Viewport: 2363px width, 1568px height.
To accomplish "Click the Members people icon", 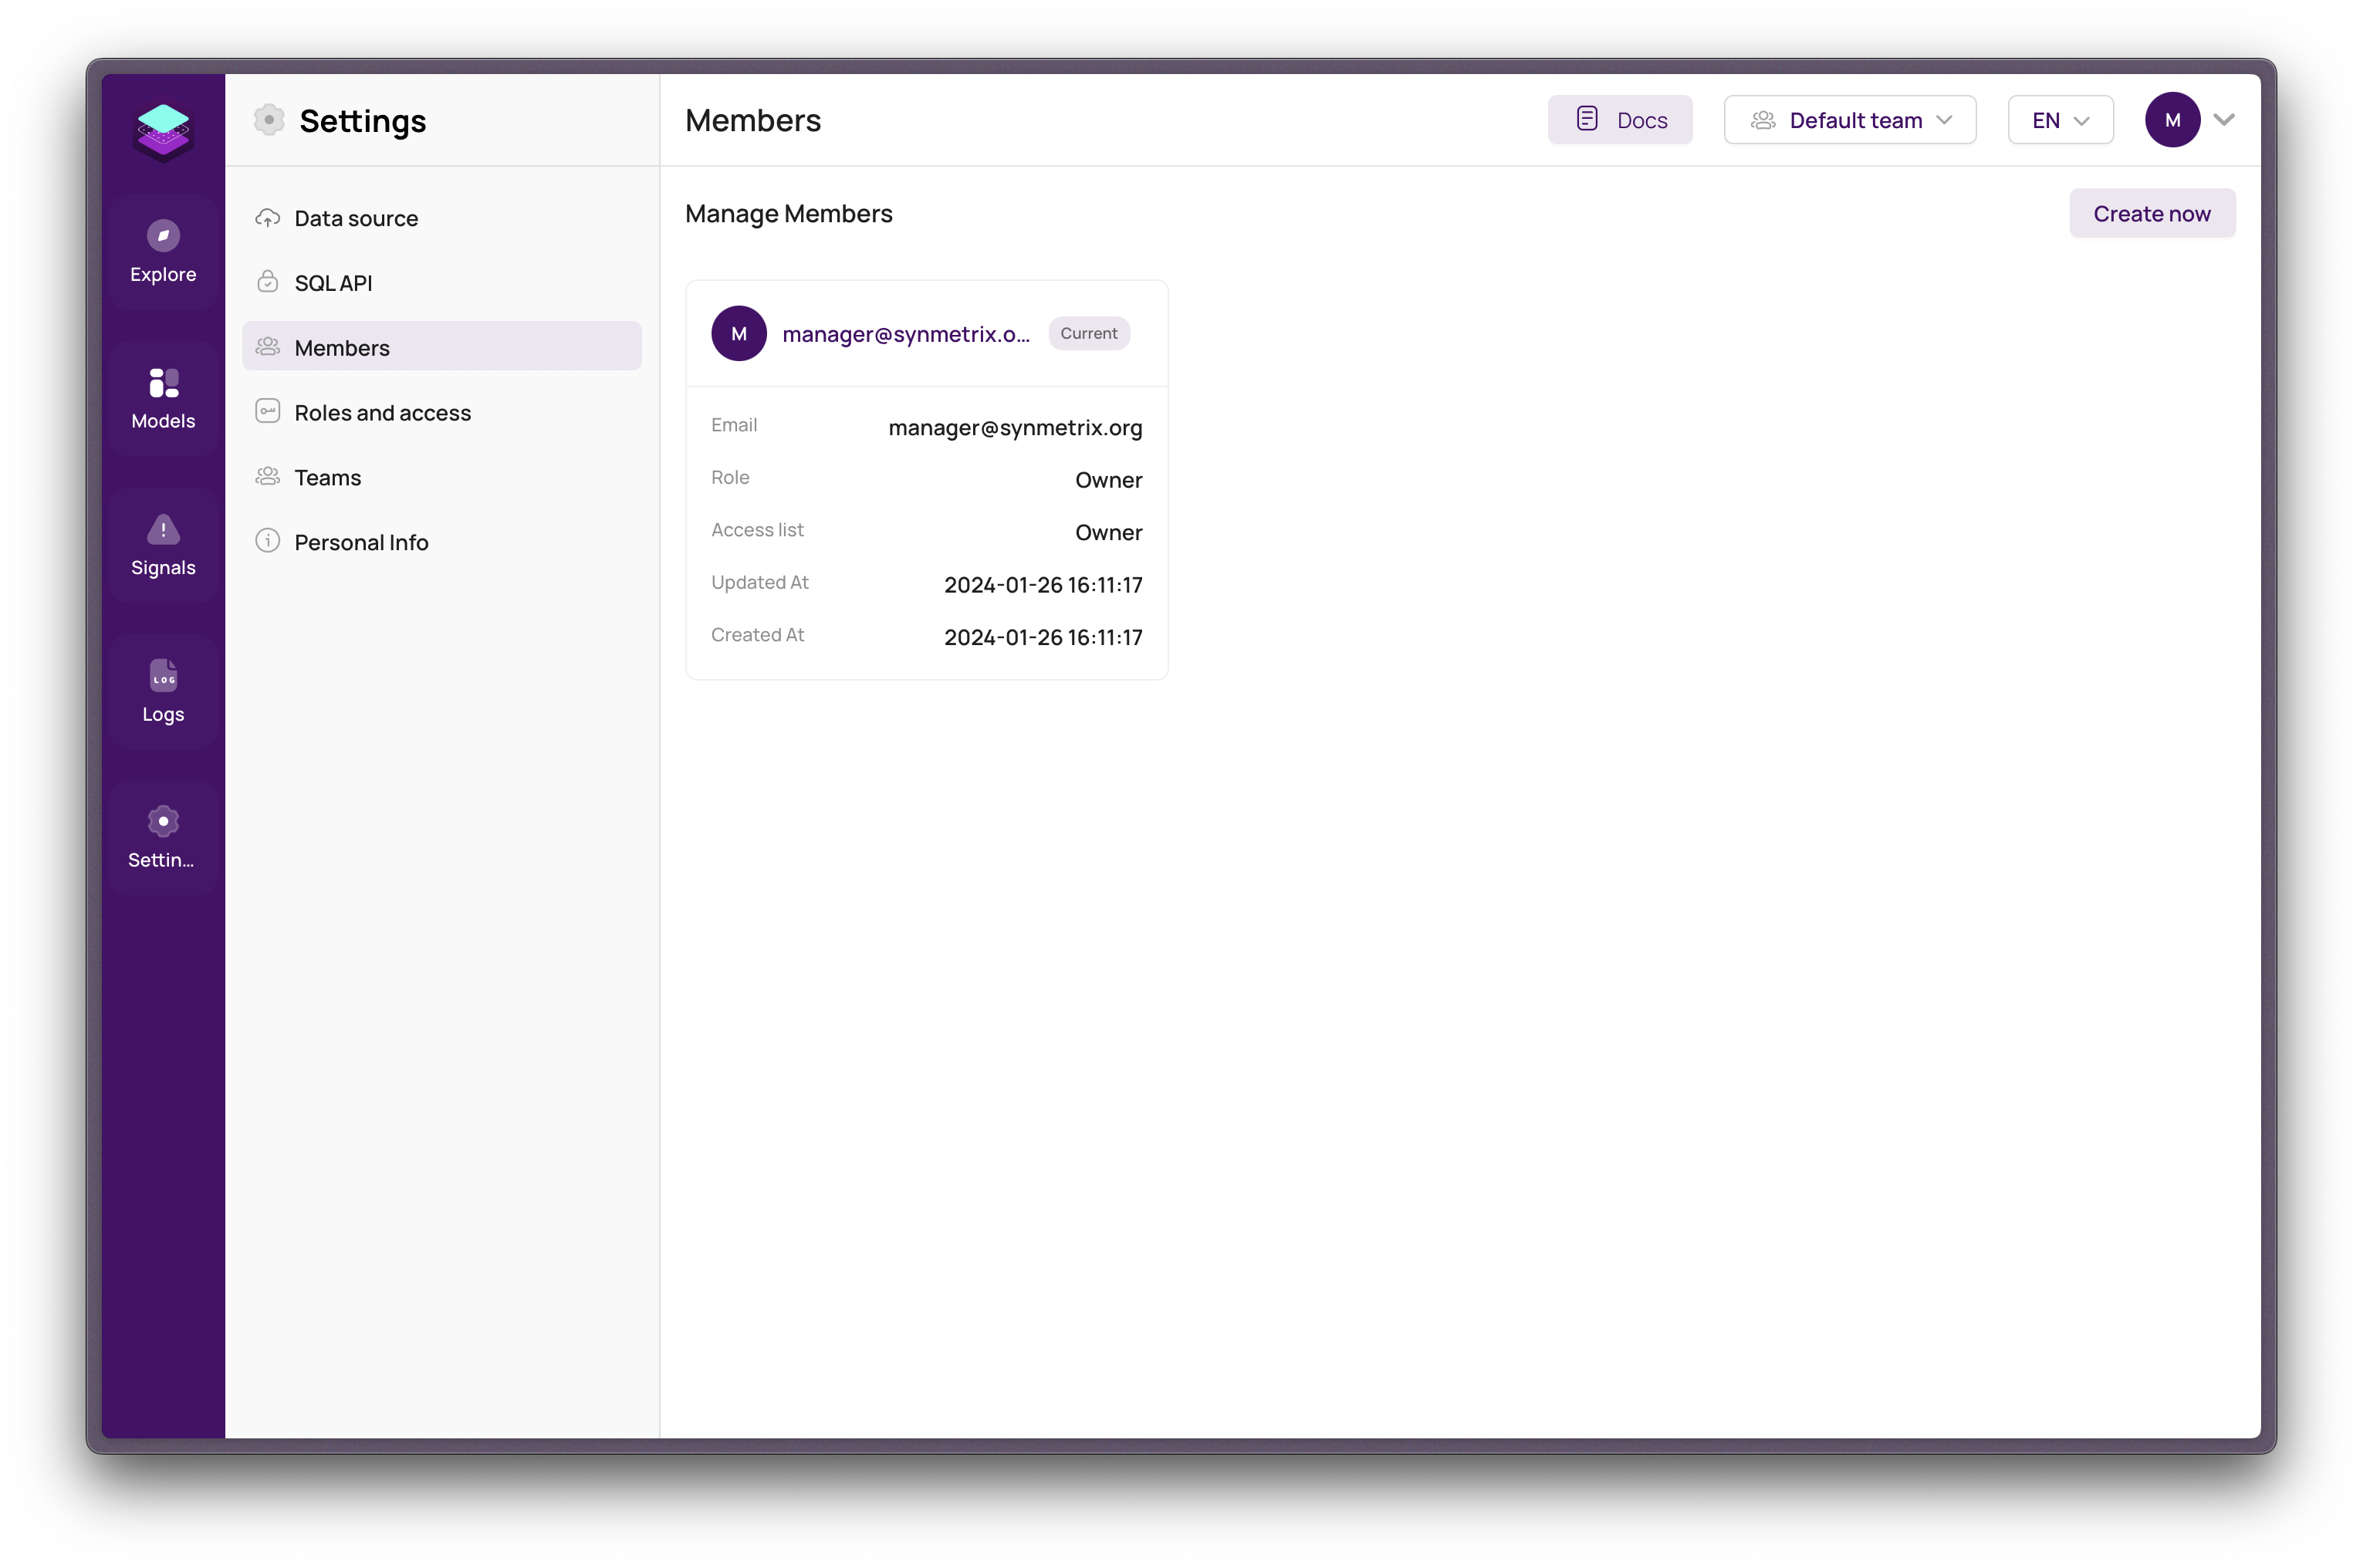I will tap(268, 346).
